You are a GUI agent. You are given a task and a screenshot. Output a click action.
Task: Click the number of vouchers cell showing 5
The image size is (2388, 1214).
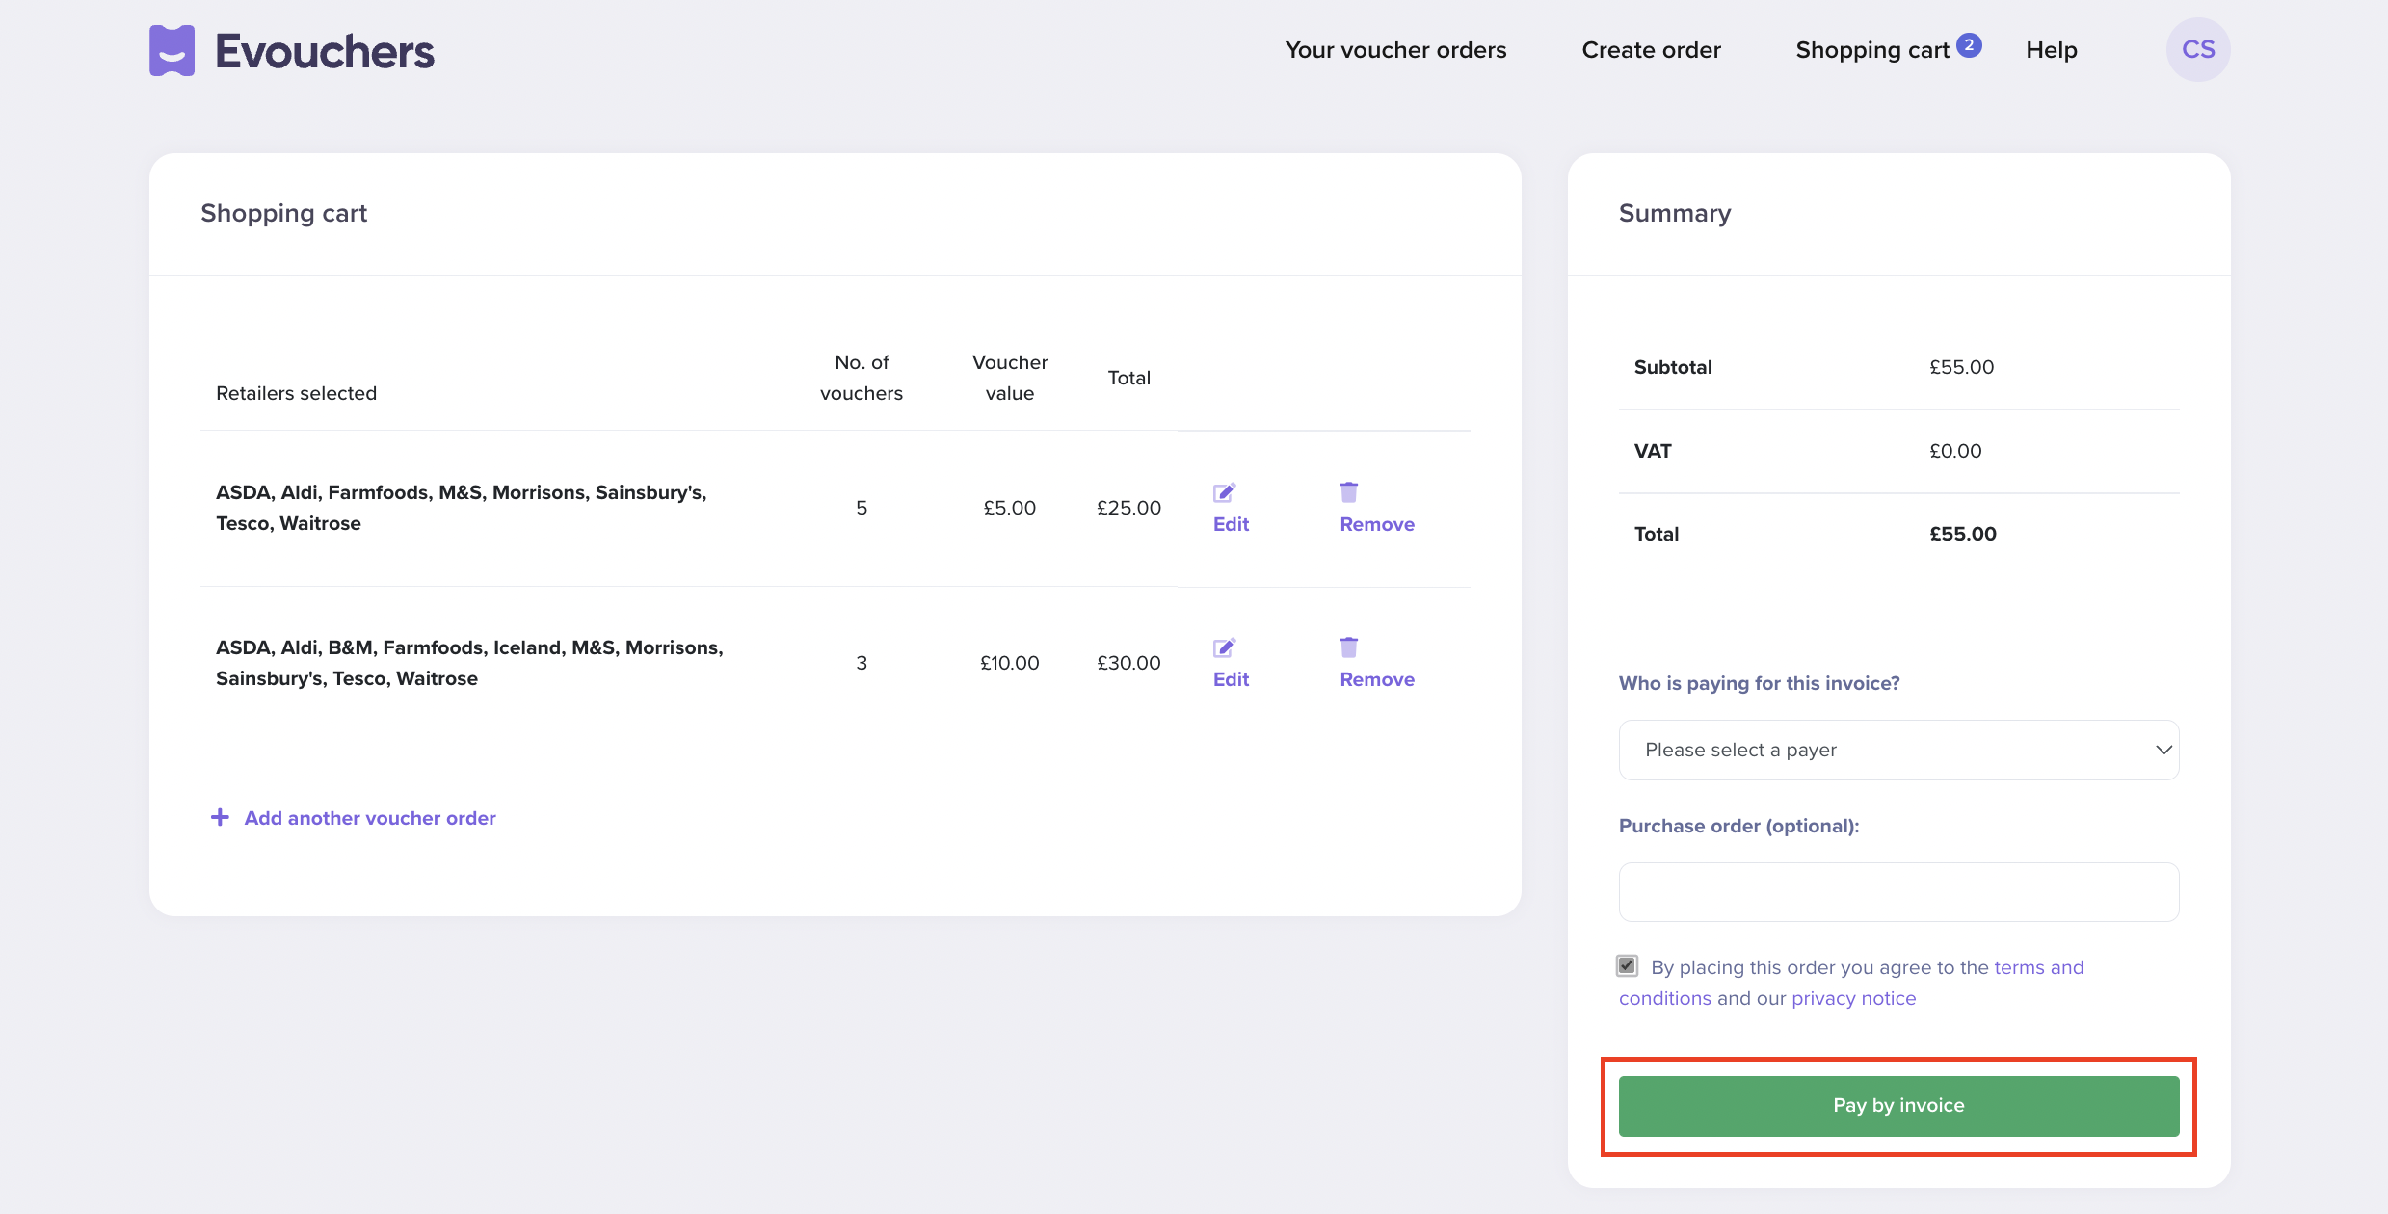pos(862,508)
